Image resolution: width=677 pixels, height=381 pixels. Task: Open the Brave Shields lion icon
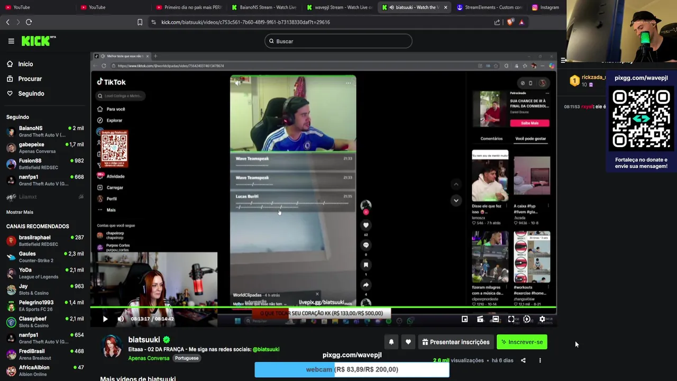tap(510, 22)
